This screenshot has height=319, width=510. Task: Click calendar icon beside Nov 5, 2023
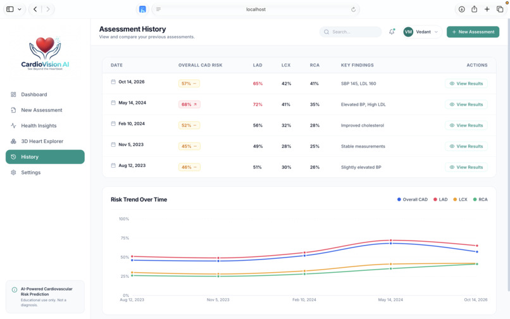pyautogui.click(x=113, y=144)
